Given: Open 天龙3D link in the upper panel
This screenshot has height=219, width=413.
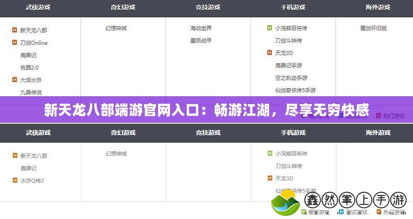Looking at the screenshot, I should (x=284, y=53).
